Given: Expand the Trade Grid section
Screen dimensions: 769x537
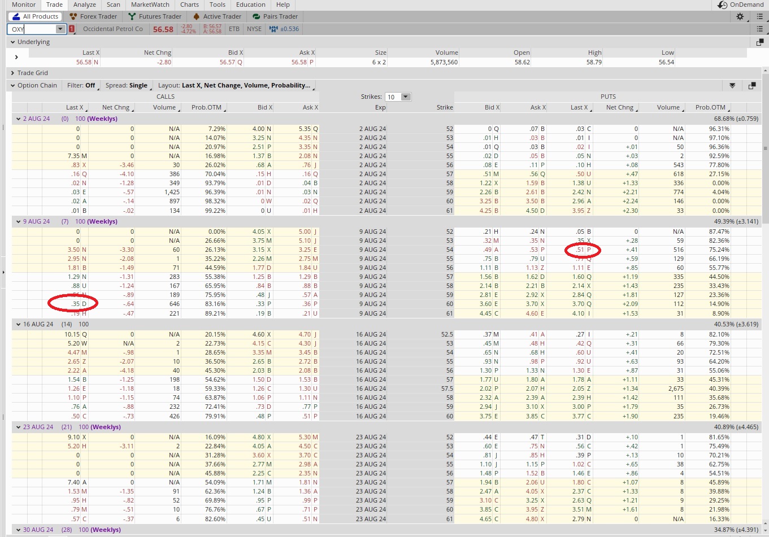Looking at the screenshot, I should [x=12, y=73].
